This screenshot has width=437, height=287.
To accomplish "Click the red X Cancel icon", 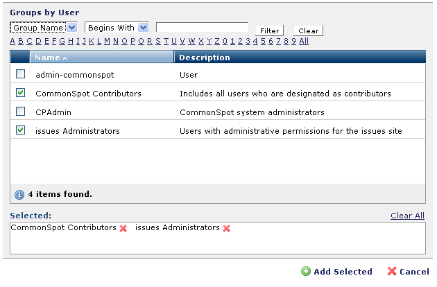I will pos(392,272).
